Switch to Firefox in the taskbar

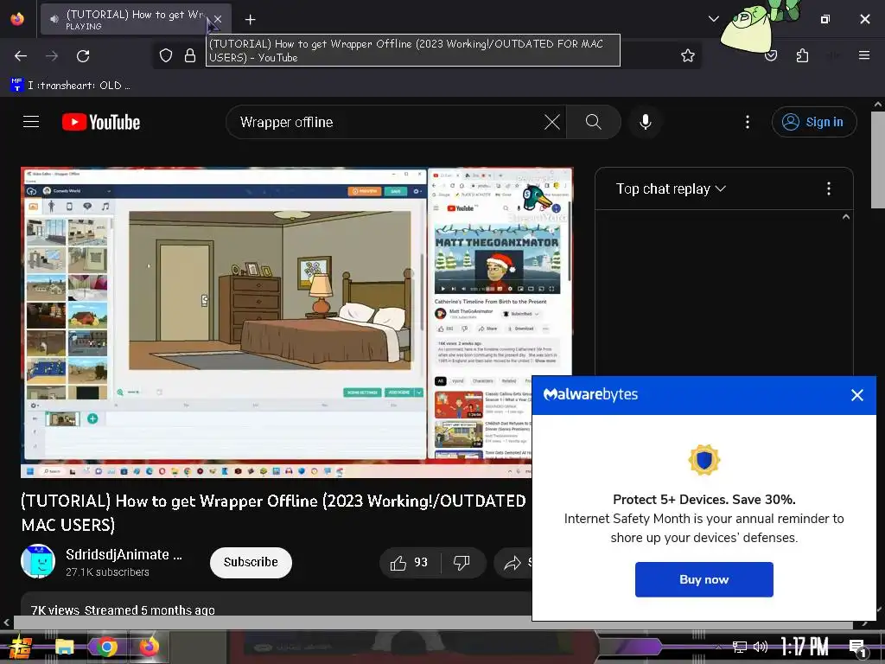[149, 647]
